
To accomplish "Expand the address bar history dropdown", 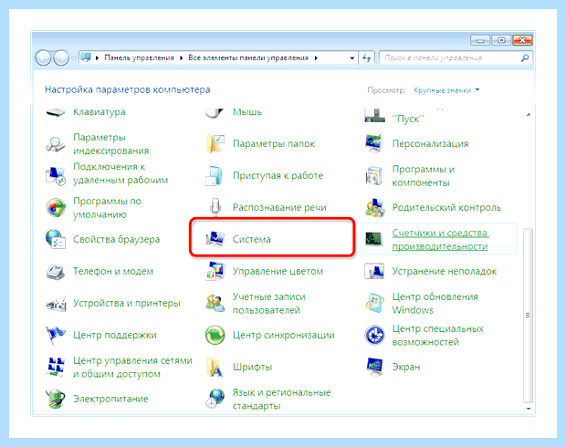I will pyautogui.click(x=352, y=58).
